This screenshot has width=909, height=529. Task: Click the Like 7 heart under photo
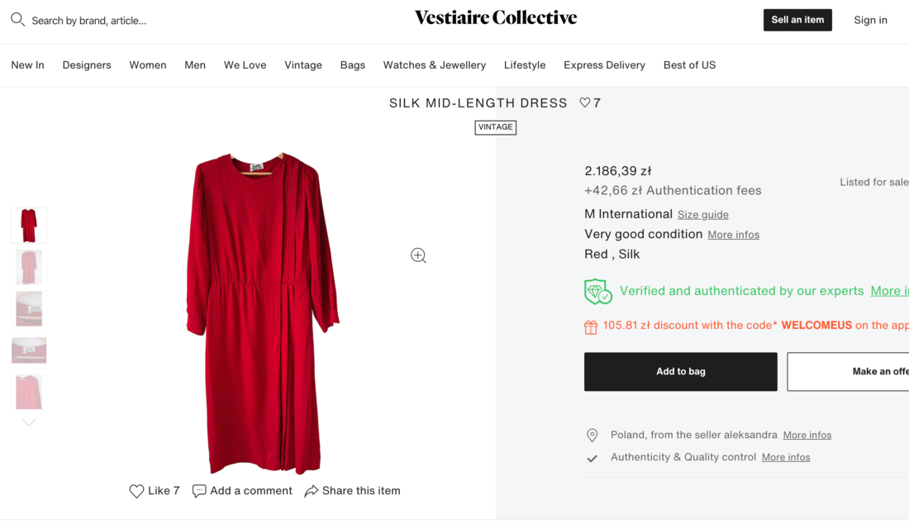coord(137,491)
